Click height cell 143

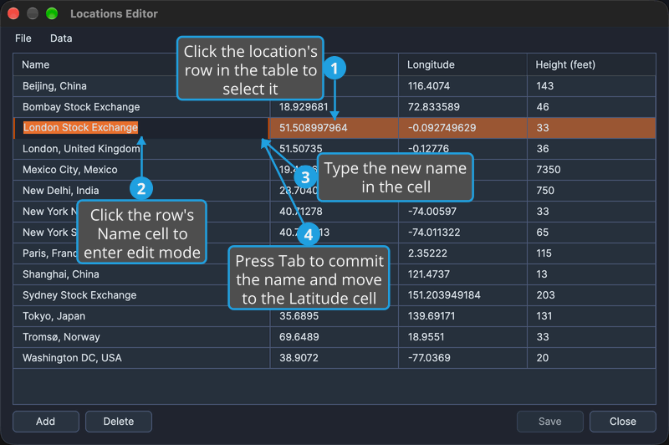(x=591, y=86)
